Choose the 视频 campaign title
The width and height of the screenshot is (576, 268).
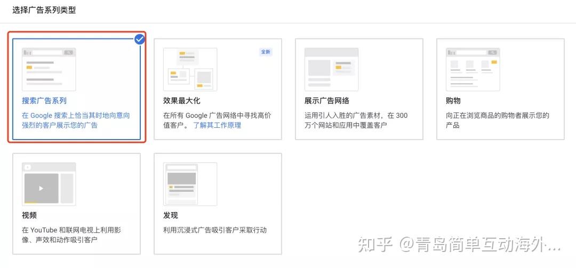pyautogui.click(x=29, y=215)
